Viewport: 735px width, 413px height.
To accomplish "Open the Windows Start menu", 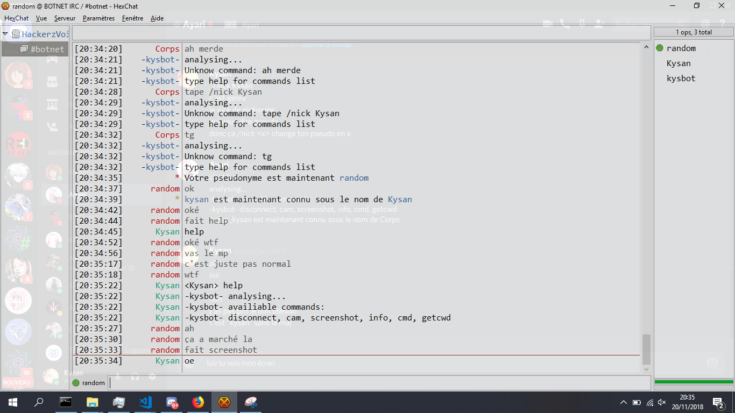I will pyautogui.click(x=13, y=402).
